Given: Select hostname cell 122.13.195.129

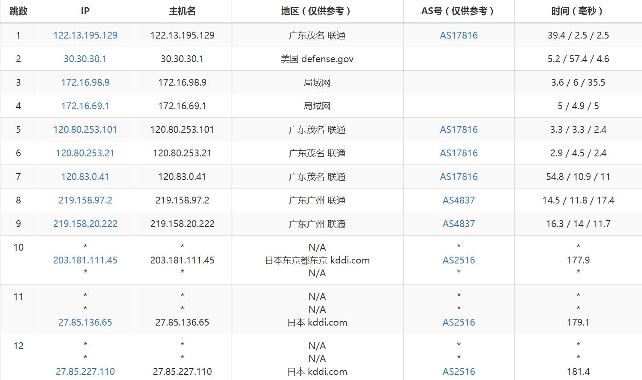Looking at the screenshot, I should [x=182, y=35].
